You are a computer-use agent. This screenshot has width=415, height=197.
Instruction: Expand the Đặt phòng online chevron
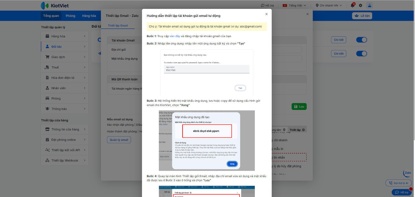[85, 140]
